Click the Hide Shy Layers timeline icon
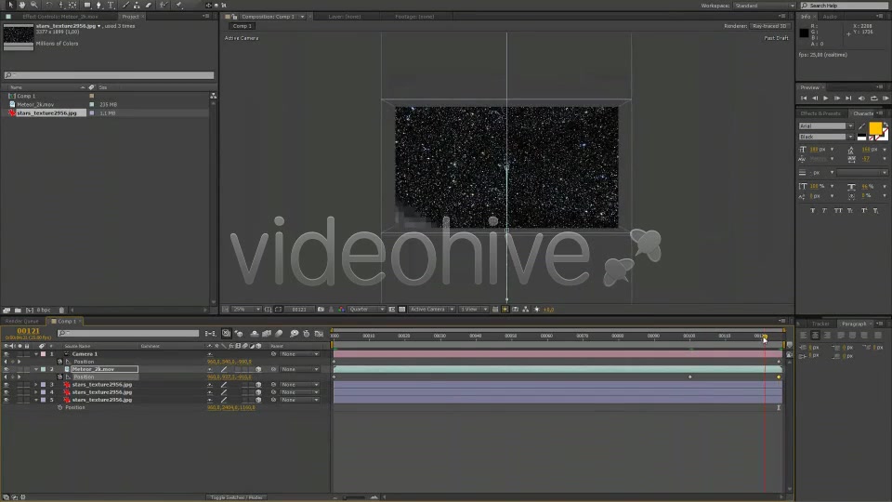Viewport: 892px width, 502px height. pos(255,334)
